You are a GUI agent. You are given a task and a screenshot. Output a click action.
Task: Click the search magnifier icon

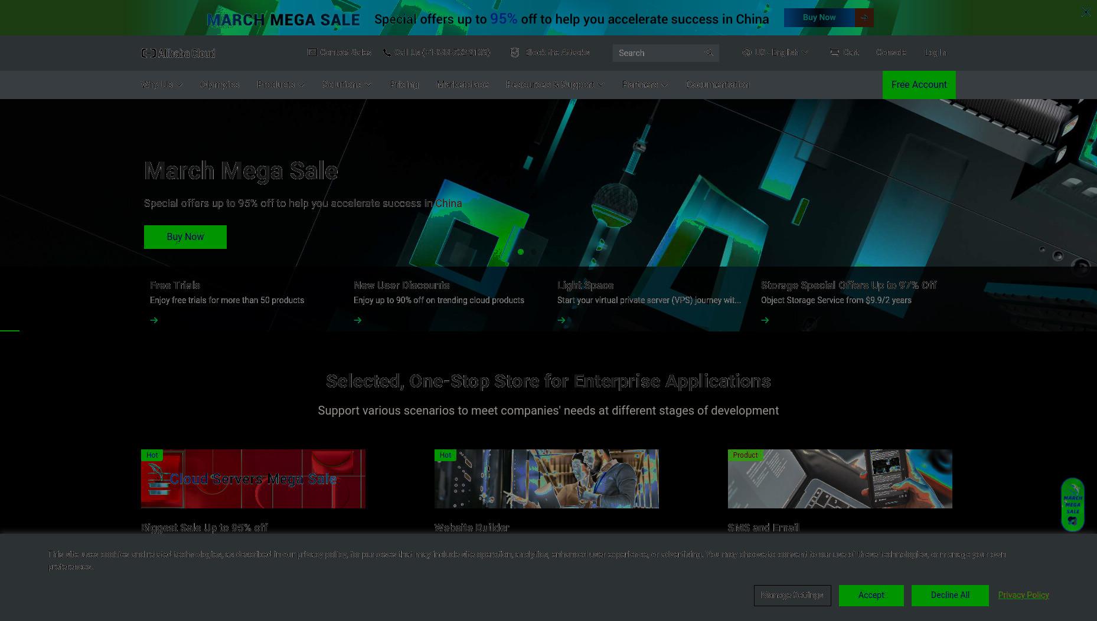(x=709, y=52)
